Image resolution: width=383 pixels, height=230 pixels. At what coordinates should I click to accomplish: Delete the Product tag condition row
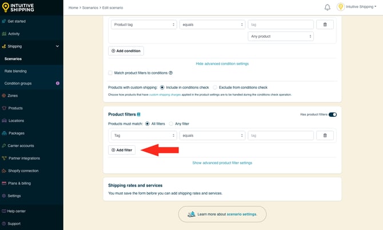tap(325, 25)
